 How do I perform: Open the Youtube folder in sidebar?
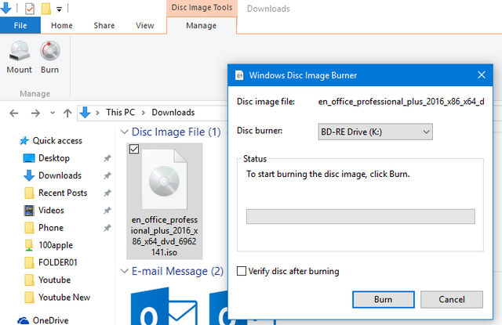54,280
